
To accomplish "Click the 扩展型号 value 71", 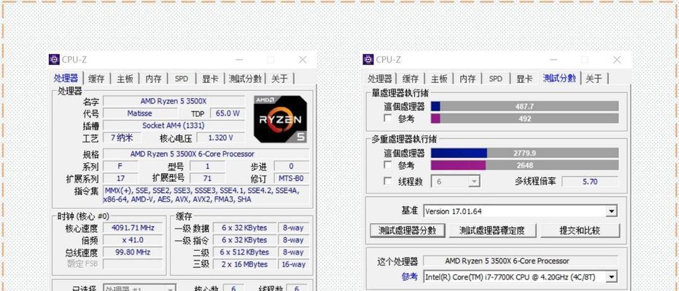I will coord(207,178).
